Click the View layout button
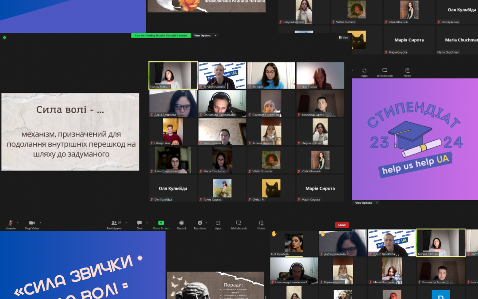The width and height of the screenshot is (478, 299). click(343, 38)
